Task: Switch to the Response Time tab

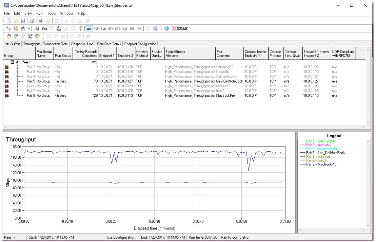Action: pyautogui.click(x=82, y=44)
